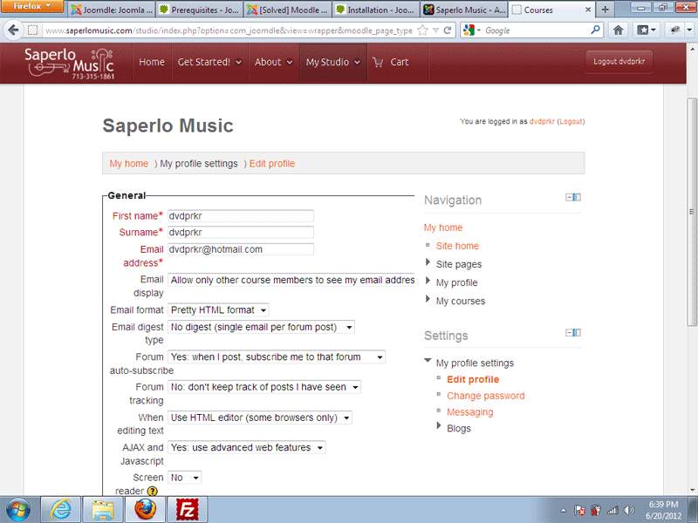
Task: Hide the Navigation block via toggle icon
Action: coord(573,198)
